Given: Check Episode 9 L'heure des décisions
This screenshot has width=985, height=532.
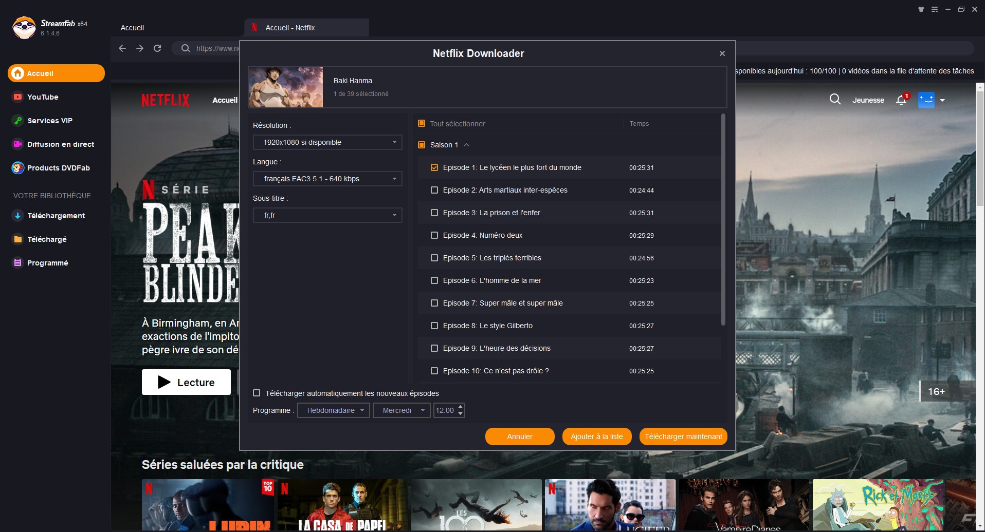Looking at the screenshot, I should (x=434, y=348).
